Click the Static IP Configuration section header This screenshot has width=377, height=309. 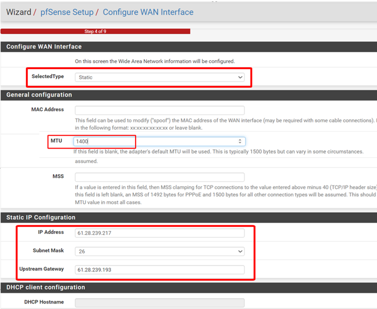pyautogui.click(x=41, y=217)
